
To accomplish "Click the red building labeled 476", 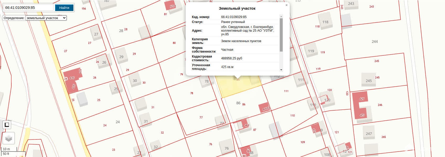I will click(315, 128).
